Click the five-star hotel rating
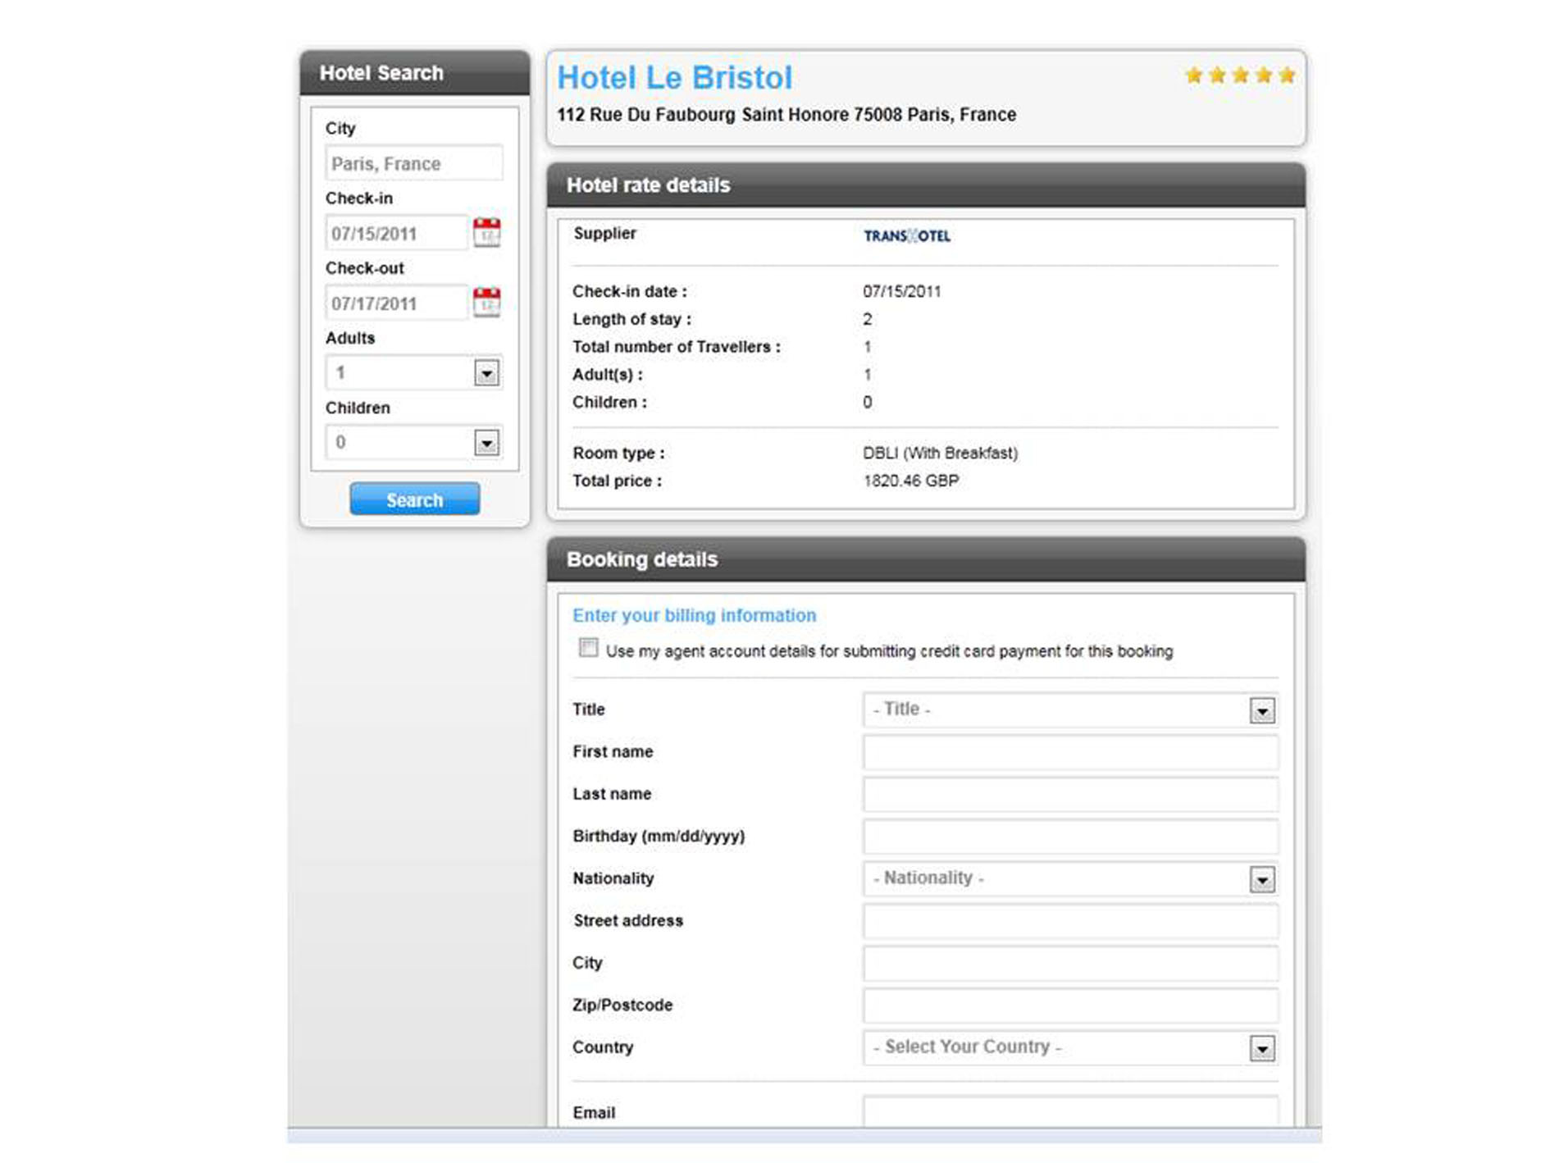 (x=1239, y=76)
